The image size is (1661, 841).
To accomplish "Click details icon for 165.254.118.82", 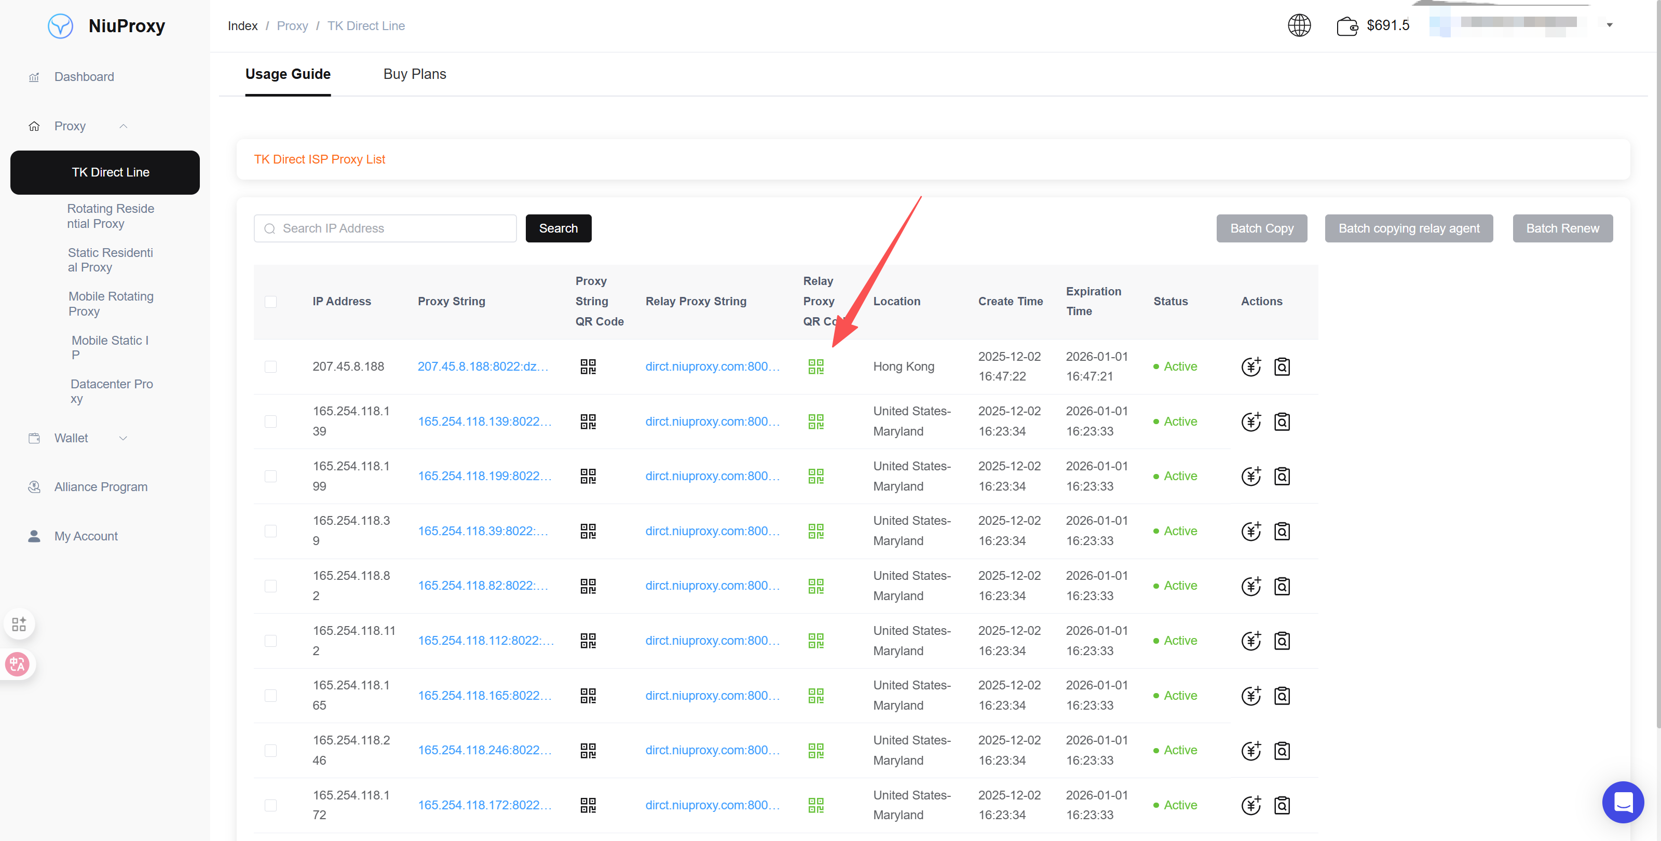I will (x=1282, y=586).
